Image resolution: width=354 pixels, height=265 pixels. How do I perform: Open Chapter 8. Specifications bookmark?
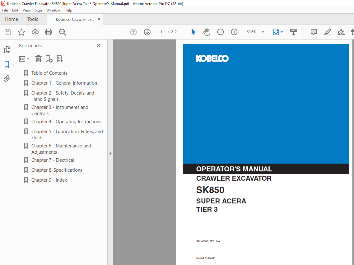(x=57, y=170)
